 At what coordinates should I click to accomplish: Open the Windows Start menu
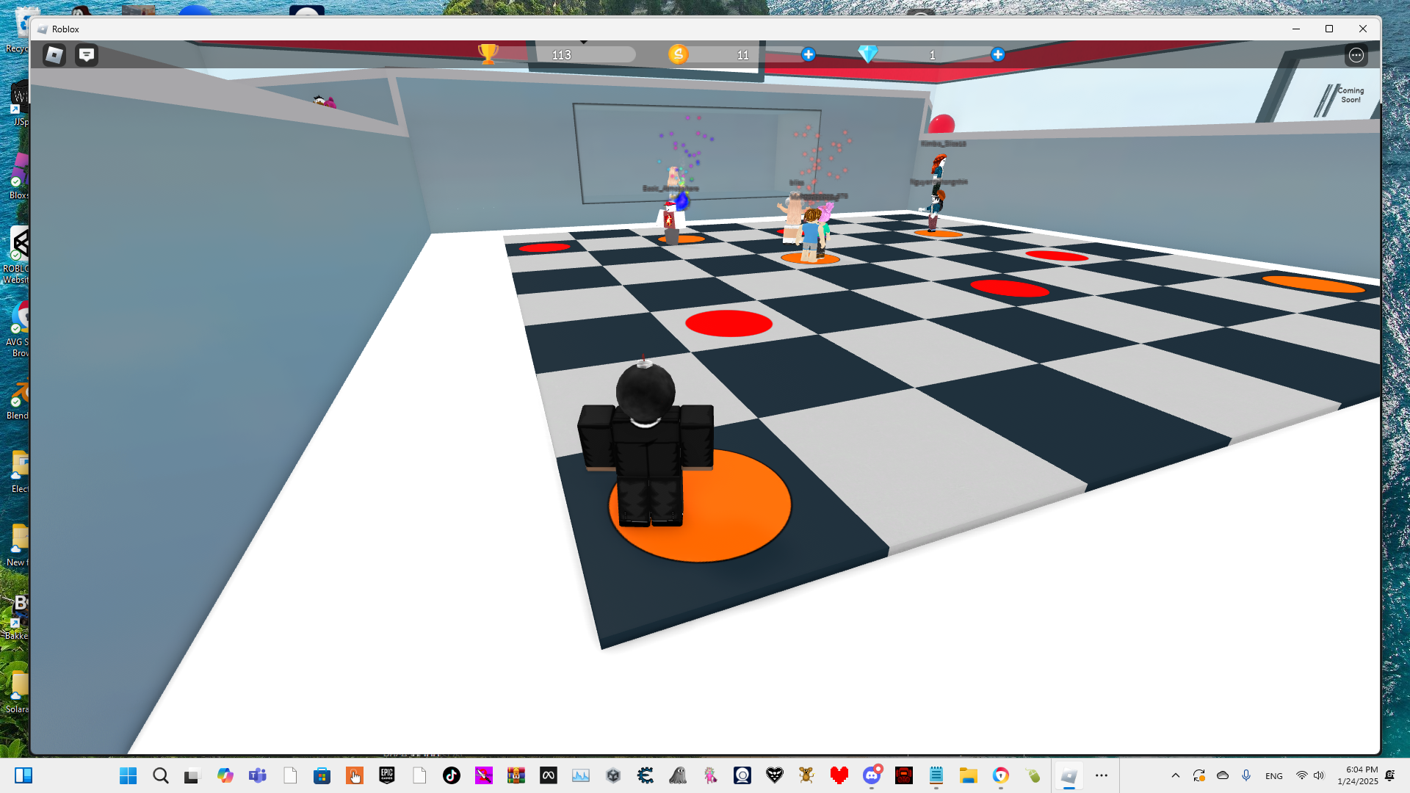128,775
